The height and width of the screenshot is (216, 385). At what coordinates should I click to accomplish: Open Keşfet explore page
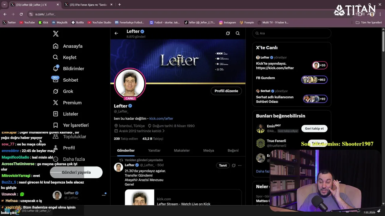click(x=64, y=57)
